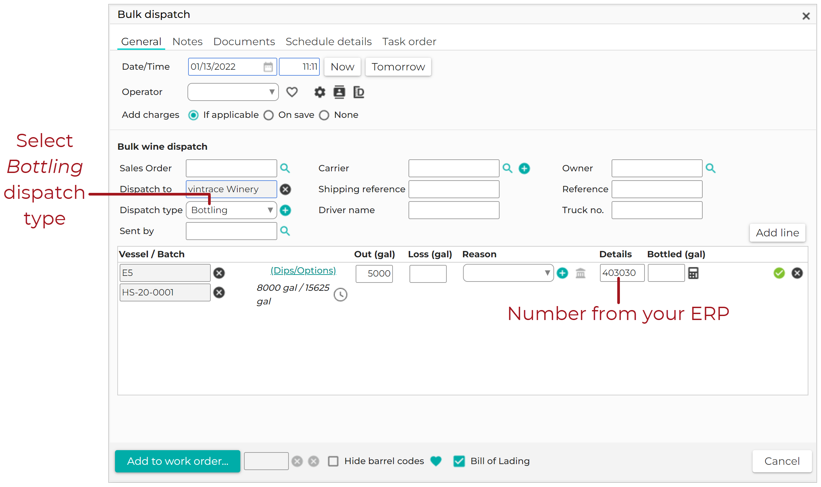Screen dimensions: 821x487
Task: Click the Out gal field showing 5000
Action: click(x=374, y=274)
